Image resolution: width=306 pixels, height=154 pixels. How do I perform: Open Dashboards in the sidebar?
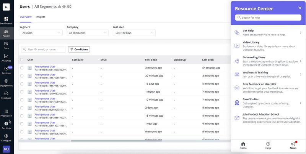click(x=6, y=21)
